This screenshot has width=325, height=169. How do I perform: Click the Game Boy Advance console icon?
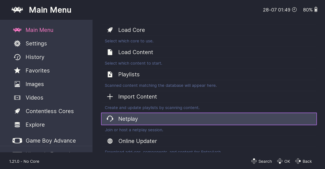(17, 141)
